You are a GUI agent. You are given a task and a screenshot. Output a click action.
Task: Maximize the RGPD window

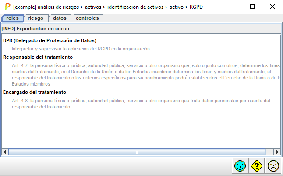[252, 7]
